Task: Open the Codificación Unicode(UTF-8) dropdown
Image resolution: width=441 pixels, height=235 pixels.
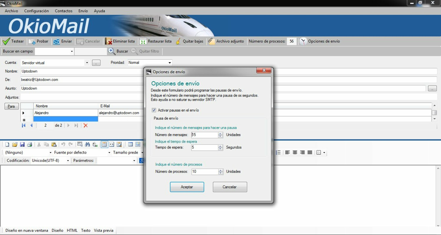Action: click(x=68, y=161)
